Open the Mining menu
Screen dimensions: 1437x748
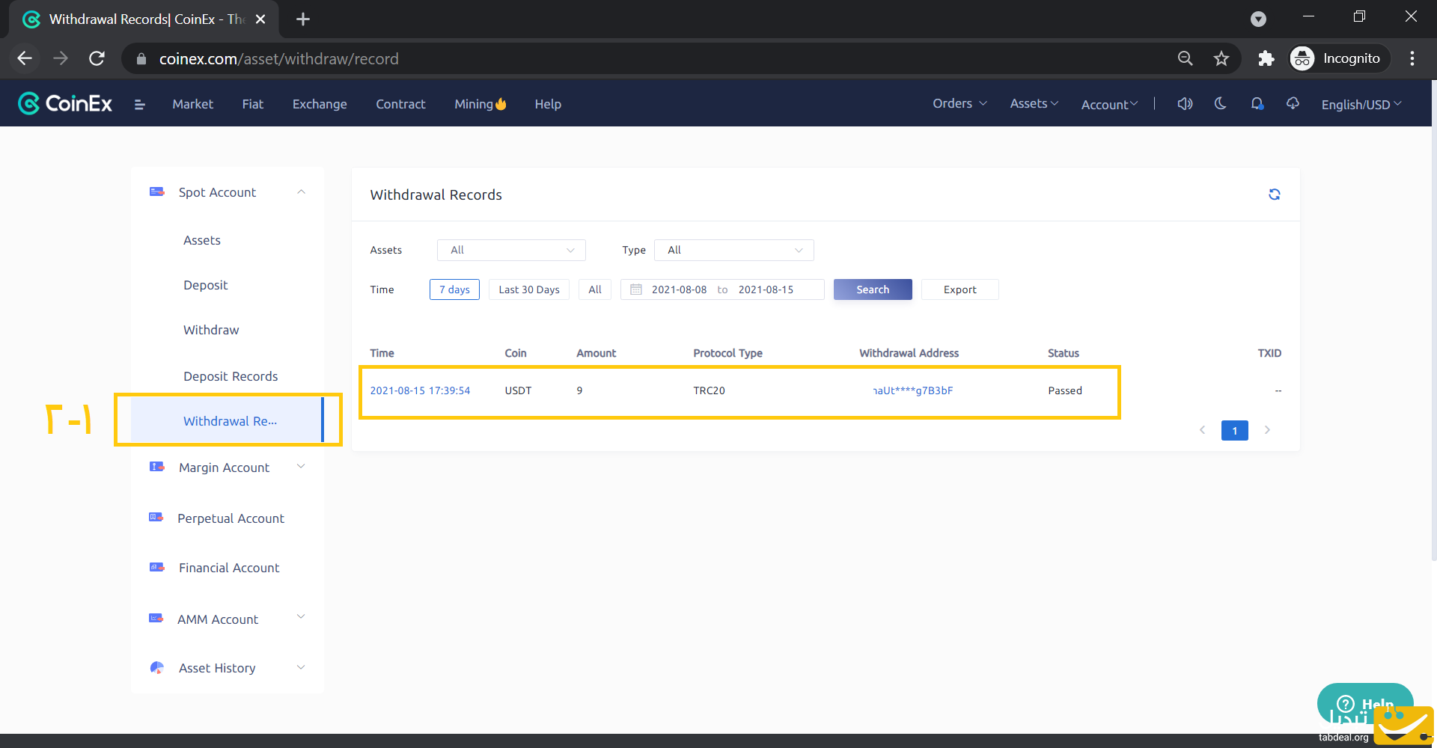(480, 104)
